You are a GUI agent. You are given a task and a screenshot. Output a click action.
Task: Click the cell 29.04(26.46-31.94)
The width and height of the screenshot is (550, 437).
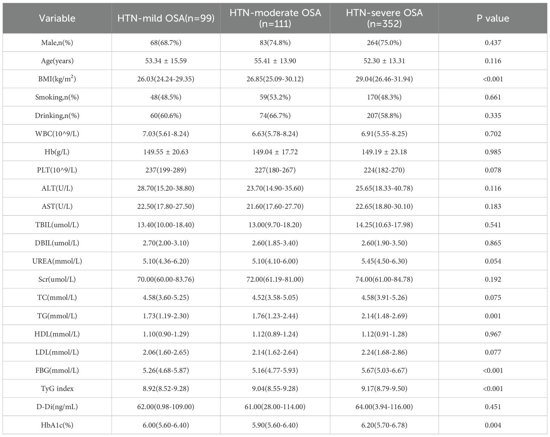click(x=384, y=79)
